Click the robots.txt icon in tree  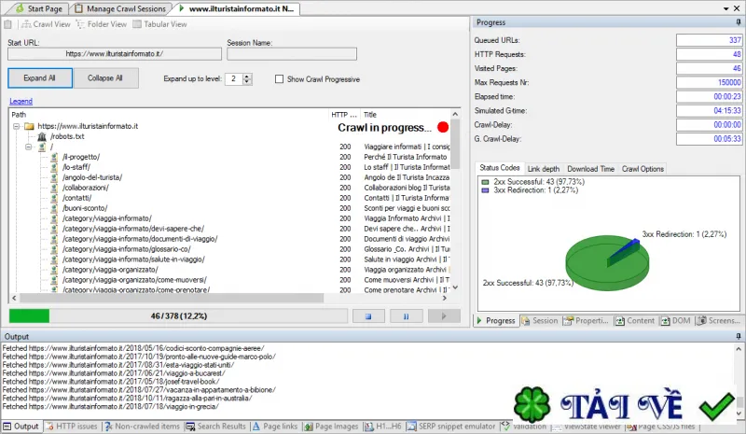[x=42, y=136]
